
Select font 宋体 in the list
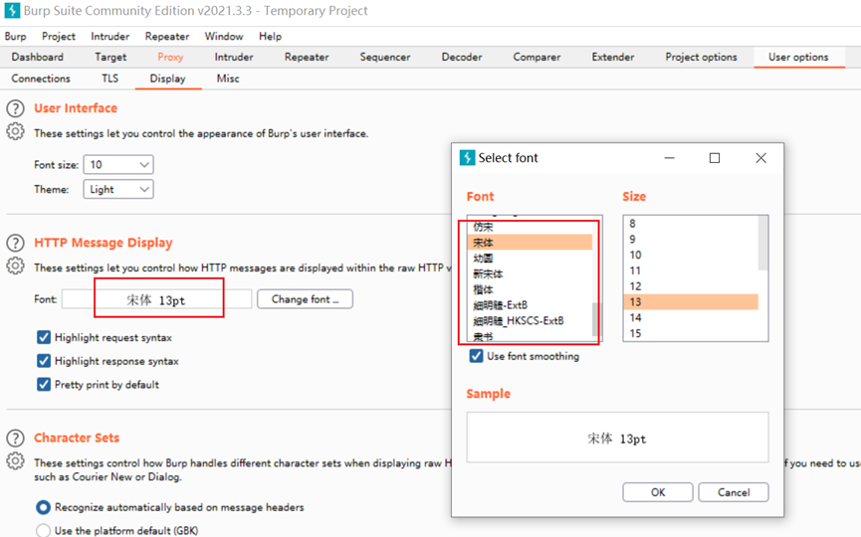[531, 243]
